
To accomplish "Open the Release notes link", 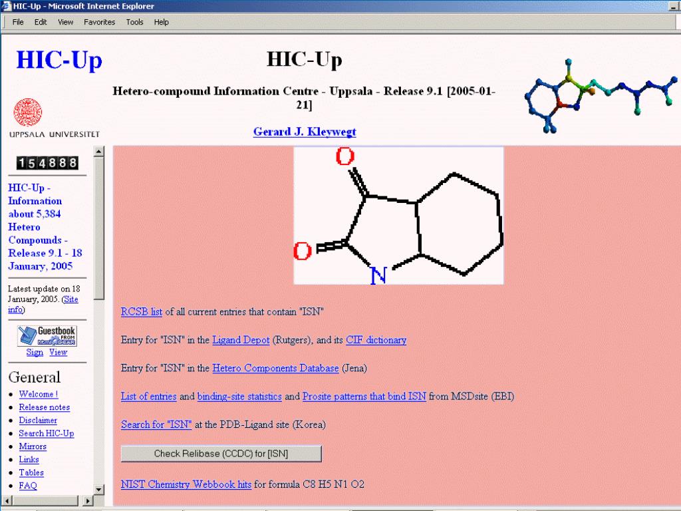I will (x=45, y=407).
